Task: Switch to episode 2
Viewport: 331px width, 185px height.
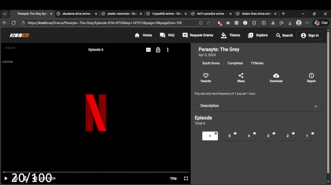Action: [x=287, y=136]
